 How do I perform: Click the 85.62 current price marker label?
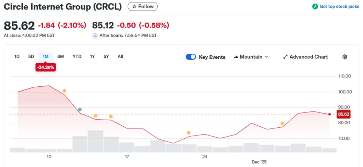tap(344, 114)
